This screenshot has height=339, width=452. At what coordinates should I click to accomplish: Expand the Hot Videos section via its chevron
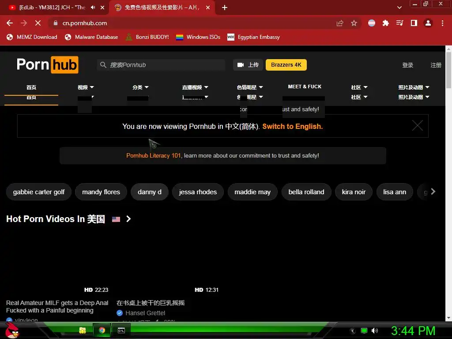point(128,219)
